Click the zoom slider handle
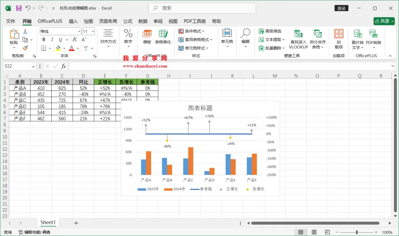Viewport: 399px width, 236px height. pos(357,232)
